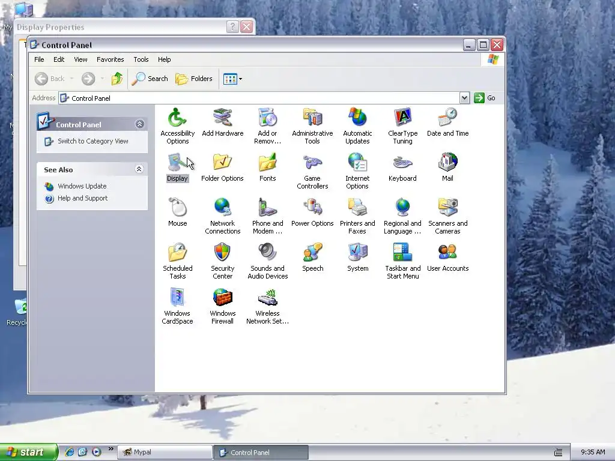Select the Automatic Updates icon
The image size is (615, 461).
[x=357, y=118]
